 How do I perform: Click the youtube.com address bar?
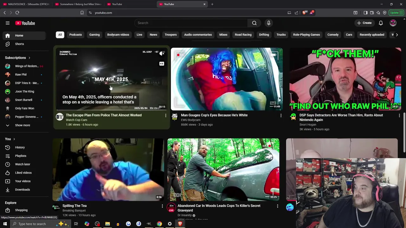click(x=187, y=13)
